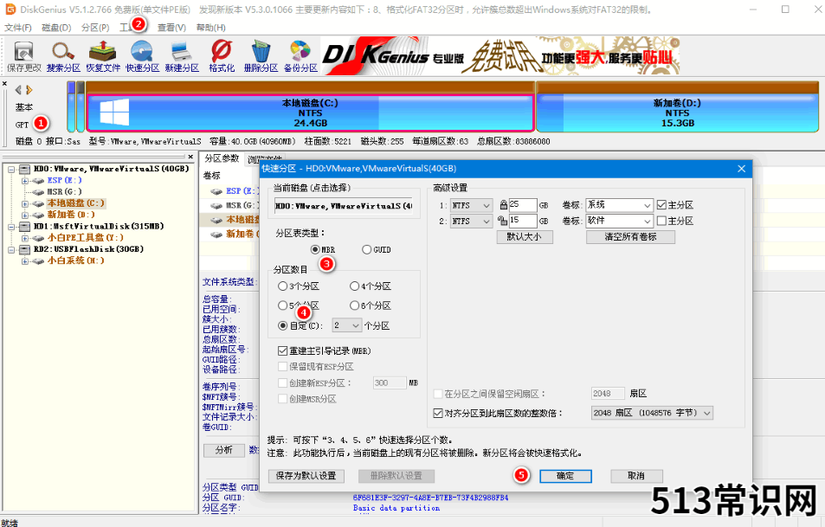Click the size field containing 15
Viewport: 825px width, 527px height.
pos(523,221)
